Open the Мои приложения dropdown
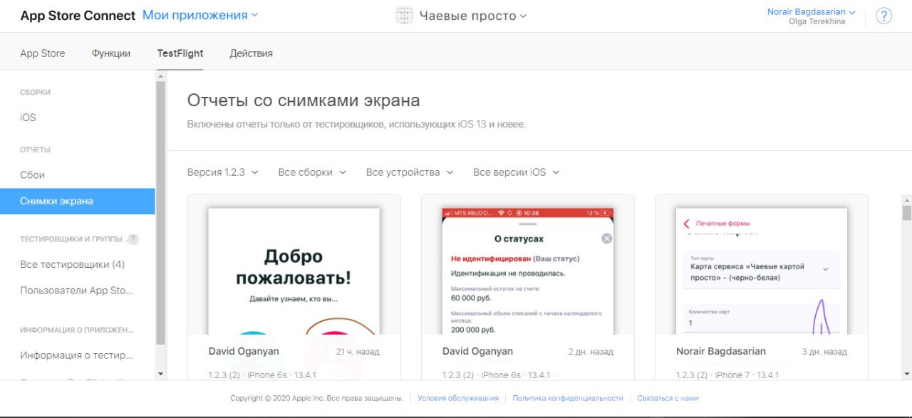The image size is (912, 418). point(200,15)
